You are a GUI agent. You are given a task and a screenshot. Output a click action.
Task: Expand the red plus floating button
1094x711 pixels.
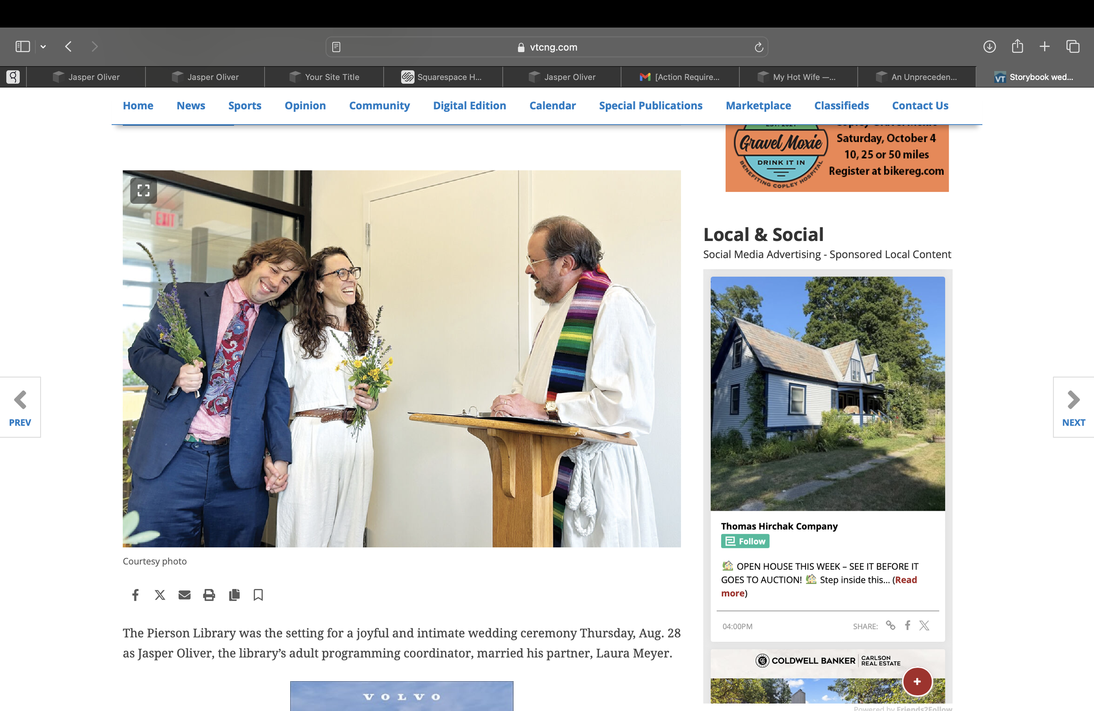(x=917, y=682)
